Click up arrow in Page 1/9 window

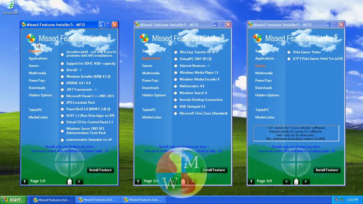(x=24, y=182)
